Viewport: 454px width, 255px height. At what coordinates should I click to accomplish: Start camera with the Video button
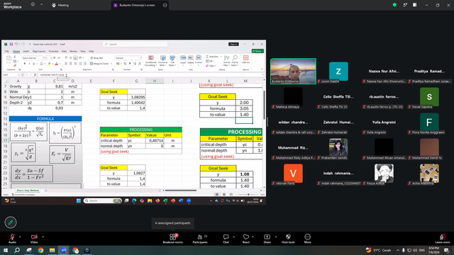pyautogui.click(x=34, y=239)
